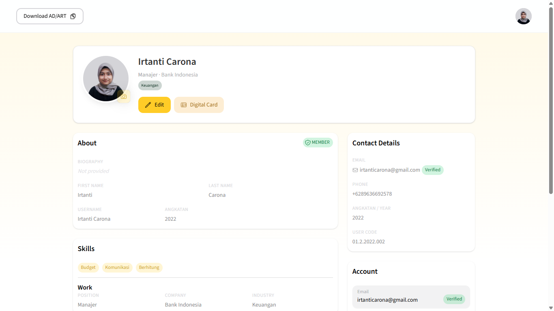This screenshot has height=311, width=554.
Task: Click the envelope icon next to email
Action: (x=355, y=170)
